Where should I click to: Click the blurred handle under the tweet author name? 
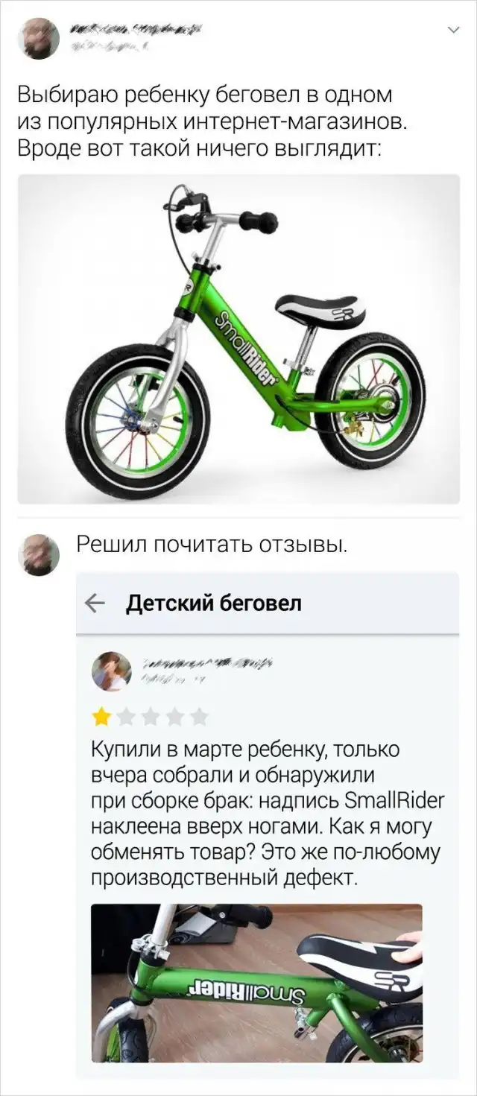pyautogui.click(x=112, y=45)
